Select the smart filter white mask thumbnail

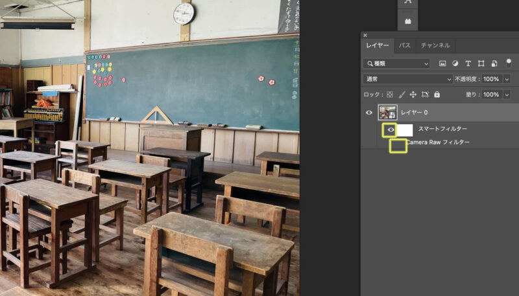click(405, 130)
